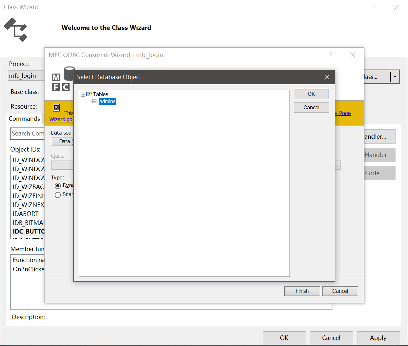
Task: Open the Add Class dropdown arrow
Action: click(395, 77)
